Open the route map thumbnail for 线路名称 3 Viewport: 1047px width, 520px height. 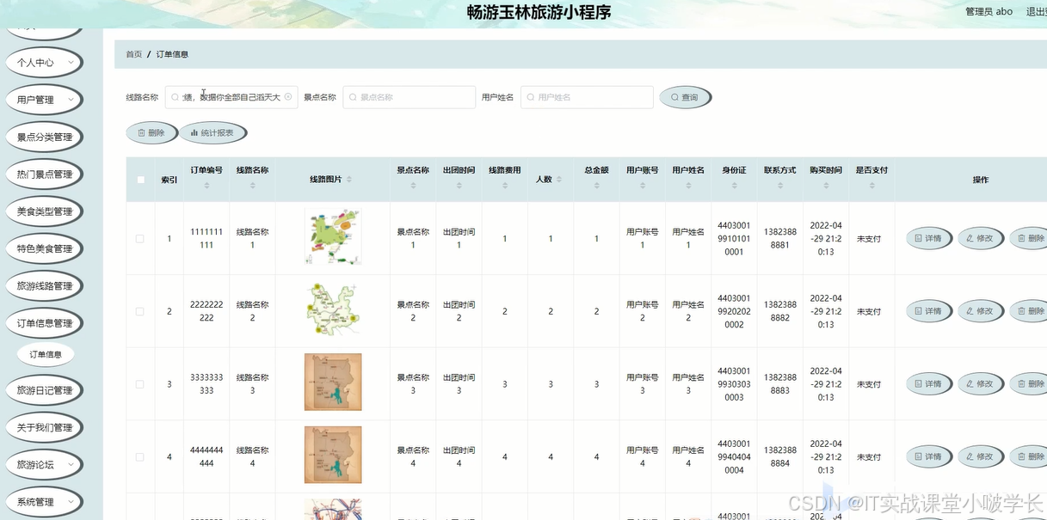tap(333, 382)
